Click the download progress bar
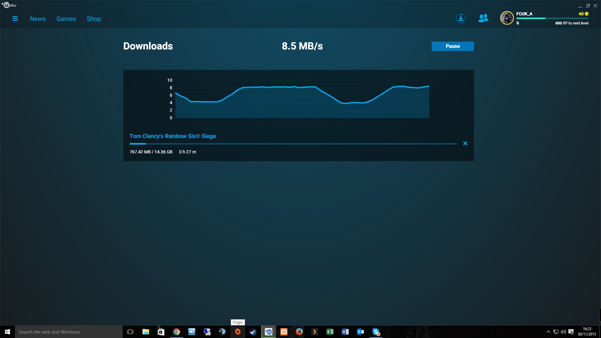The width and height of the screenshot is (601, 338). [293, 144]
